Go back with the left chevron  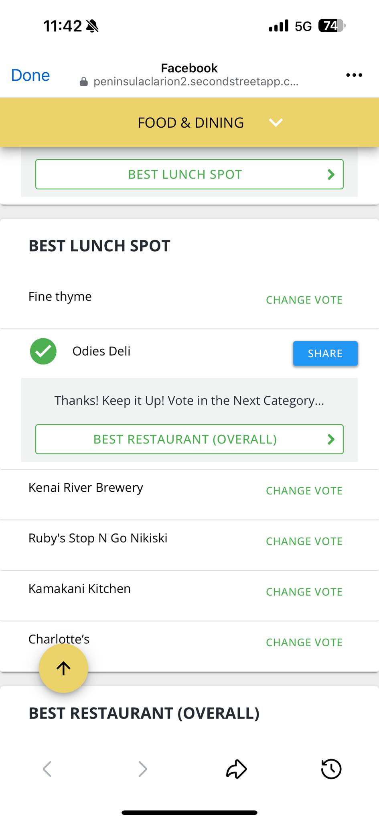(x=47, y=769)
